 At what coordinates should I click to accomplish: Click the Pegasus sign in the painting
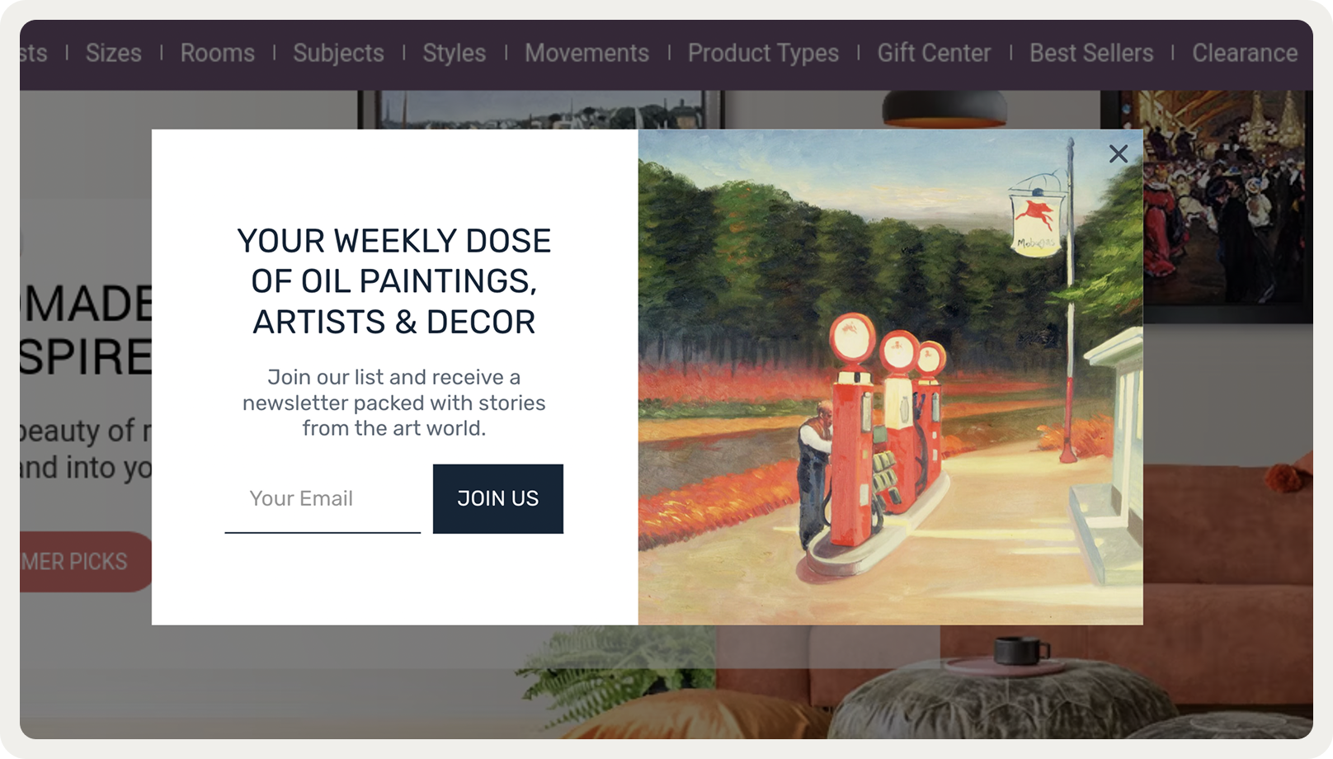[x=1035, y=216]
